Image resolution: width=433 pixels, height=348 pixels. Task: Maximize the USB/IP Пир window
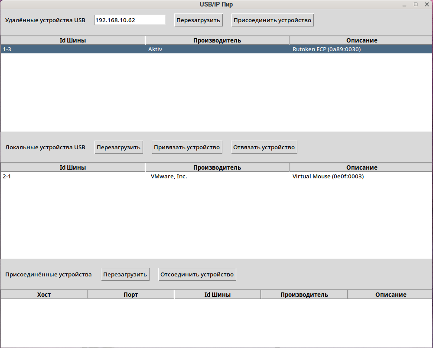coord(415,4)
